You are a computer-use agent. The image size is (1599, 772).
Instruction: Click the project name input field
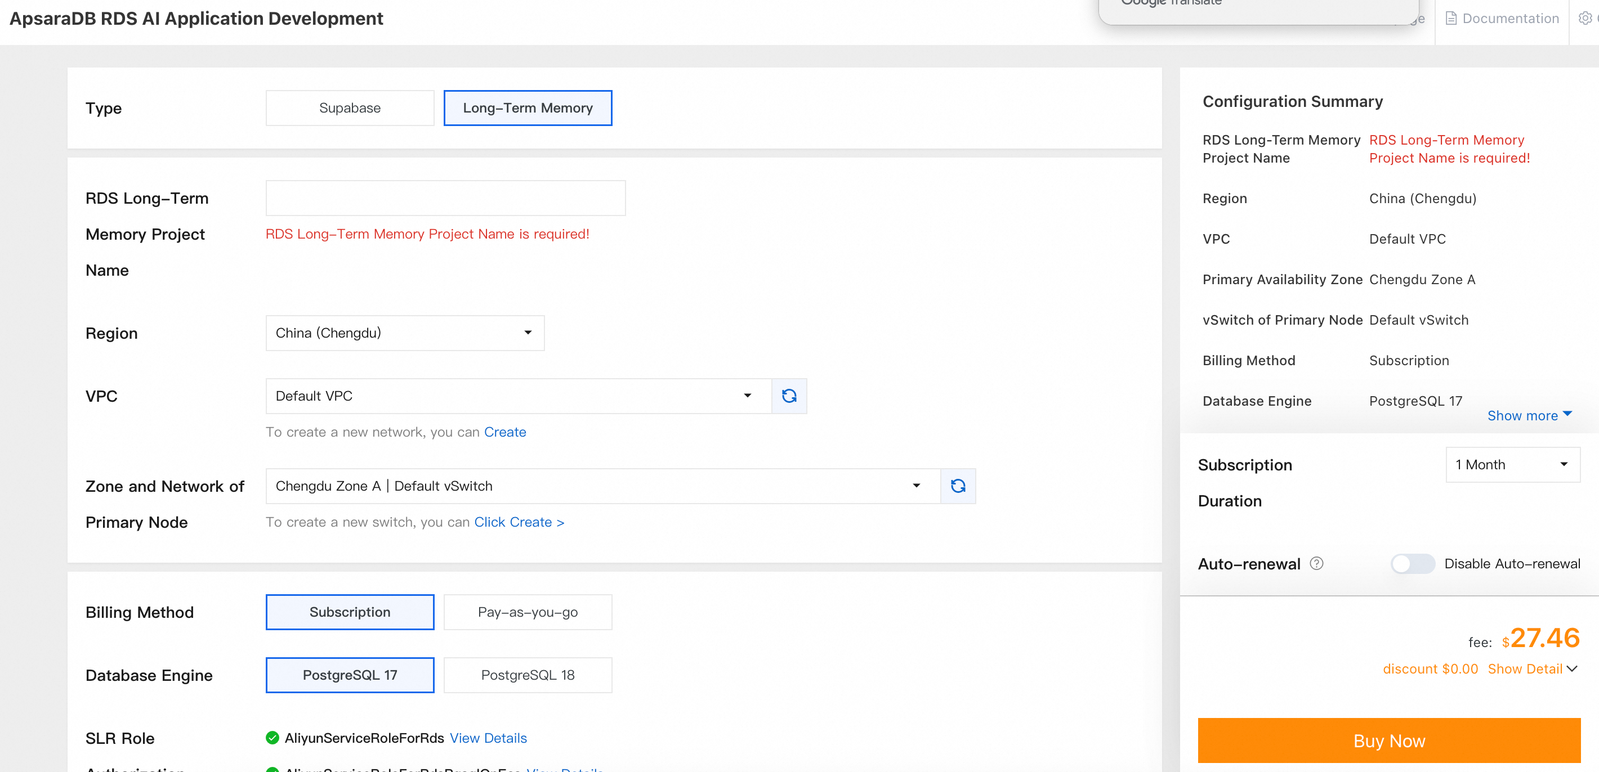445,198
